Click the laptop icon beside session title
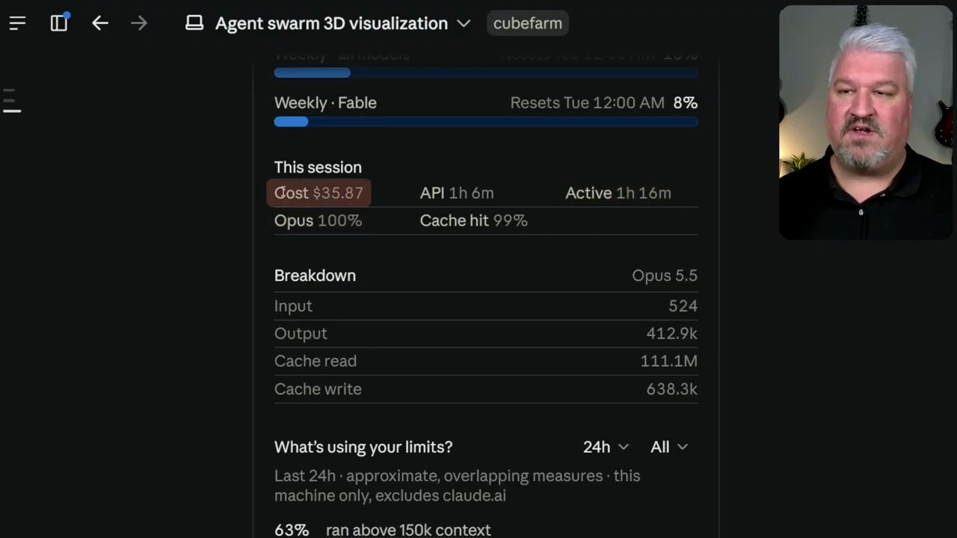 click(194, 23)
